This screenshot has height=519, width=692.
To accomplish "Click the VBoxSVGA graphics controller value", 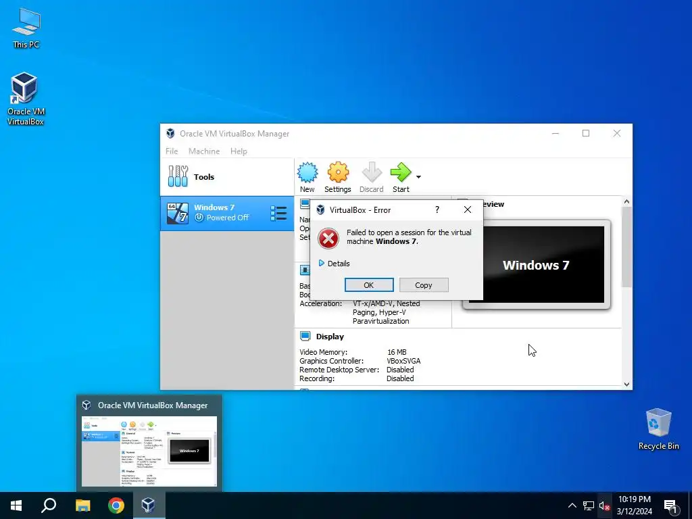I will pyautogui.click(x=403, y=361).
